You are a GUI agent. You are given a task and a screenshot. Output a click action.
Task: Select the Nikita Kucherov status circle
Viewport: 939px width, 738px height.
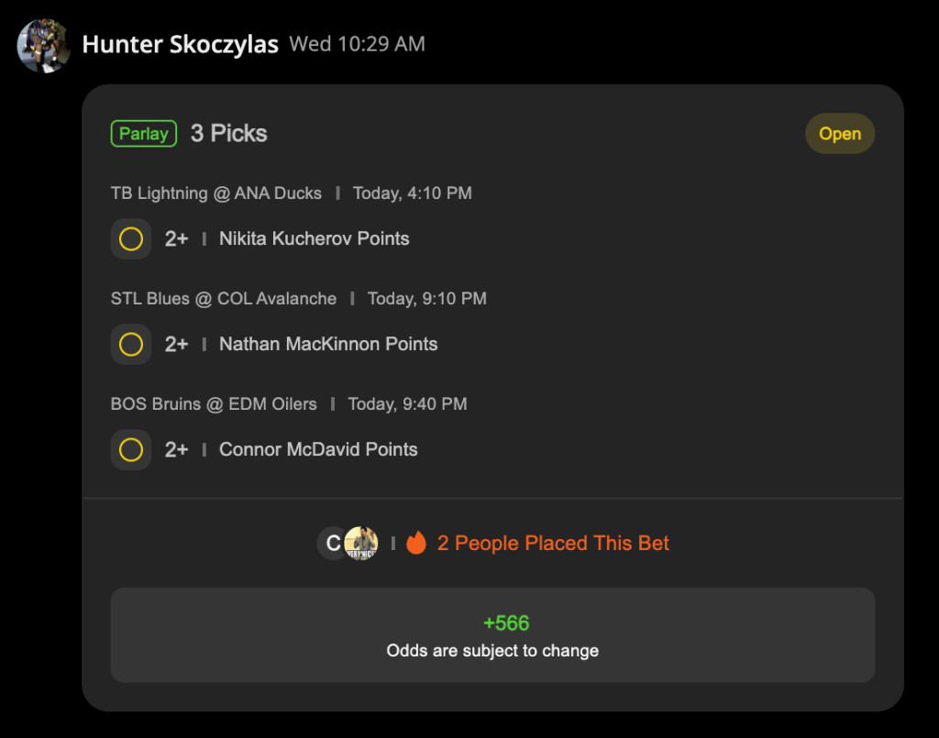[131, 238]
